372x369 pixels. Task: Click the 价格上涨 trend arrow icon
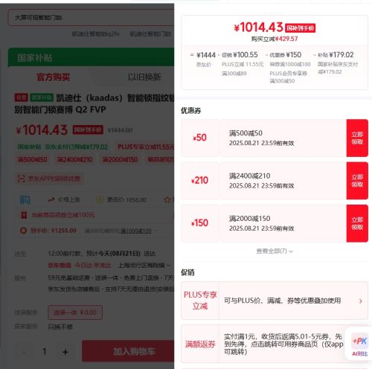[x=51, y=199]
